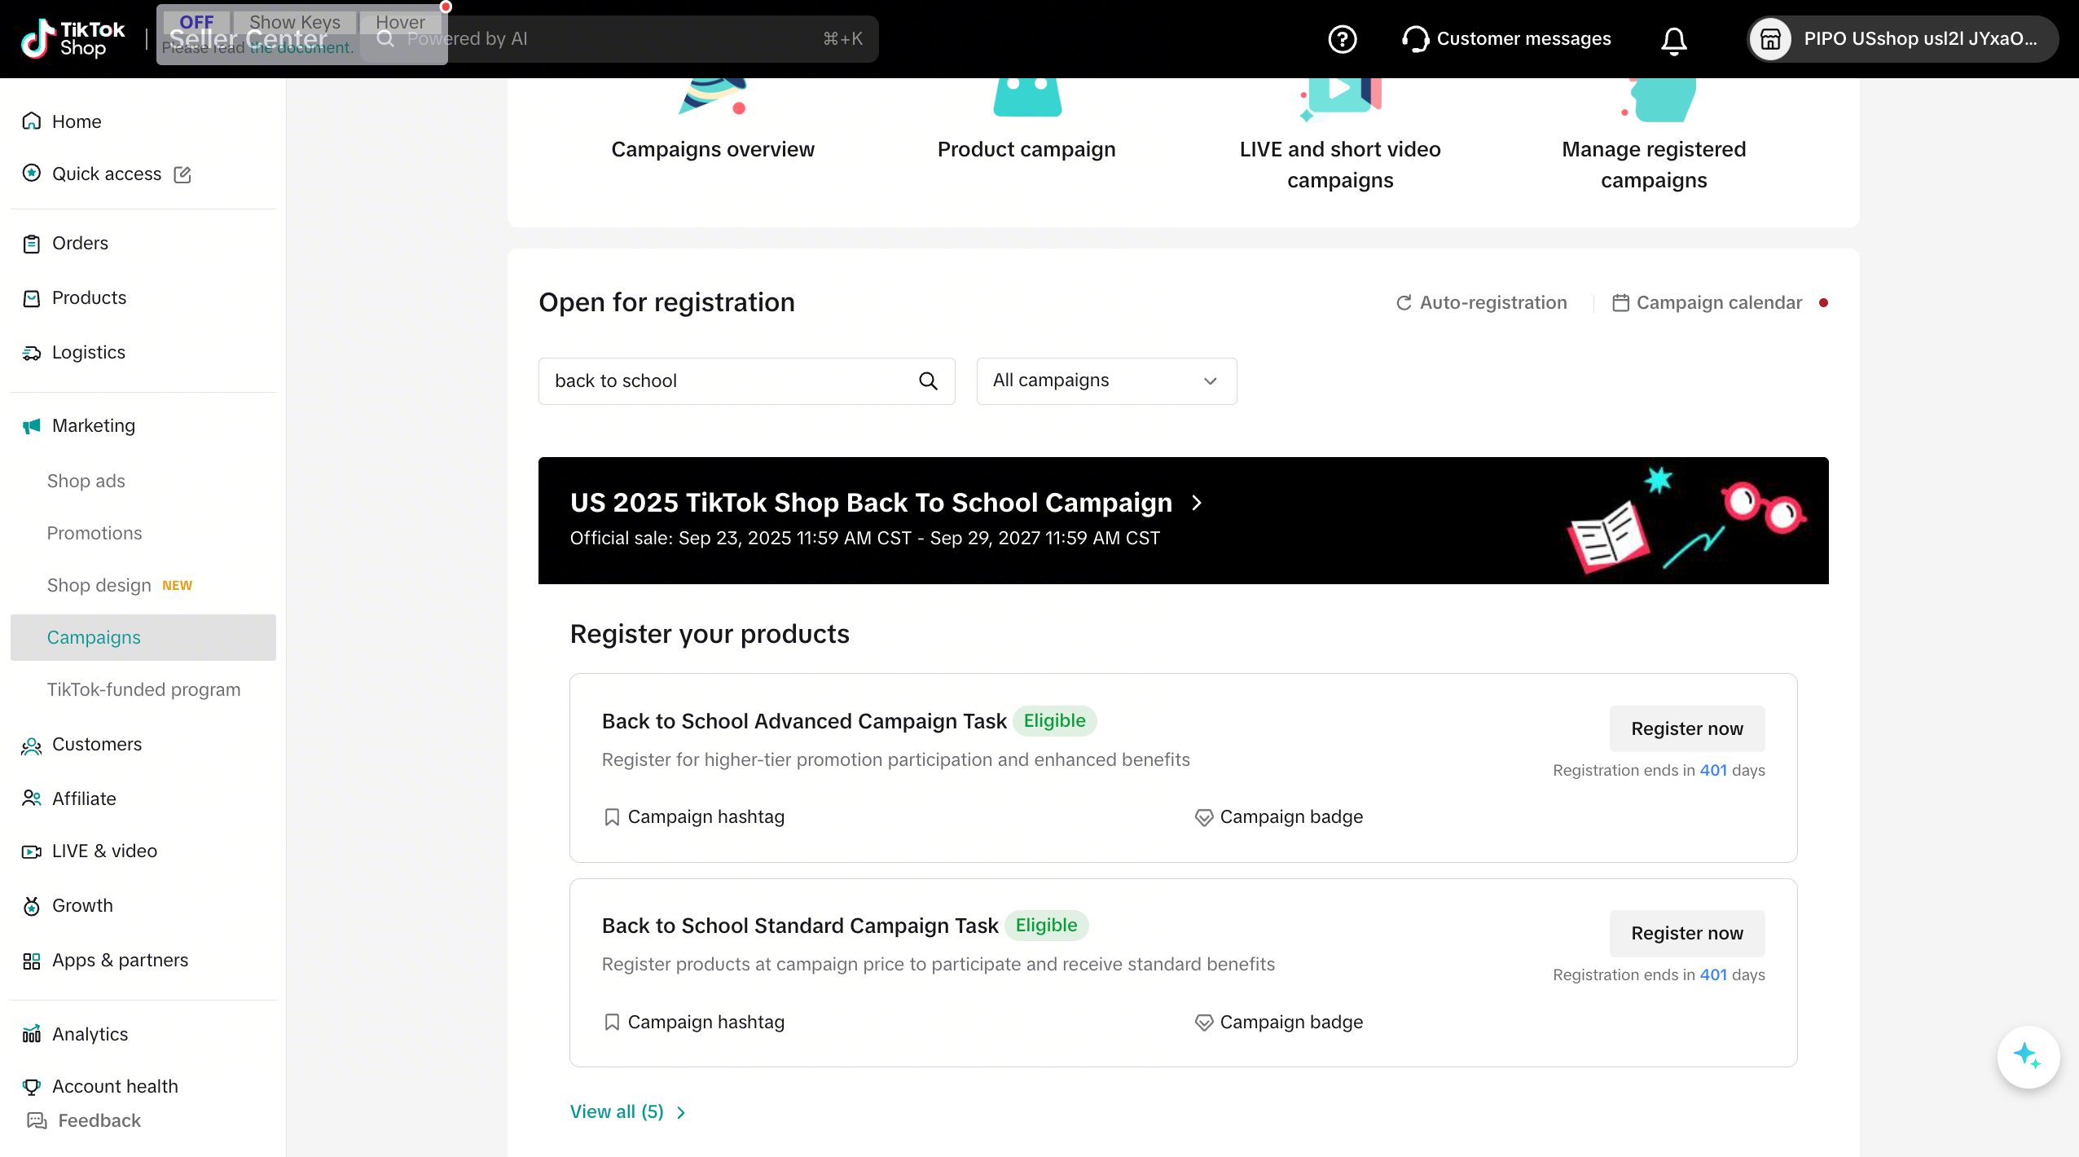Open the notifications bell

(x=1673, y=40)
